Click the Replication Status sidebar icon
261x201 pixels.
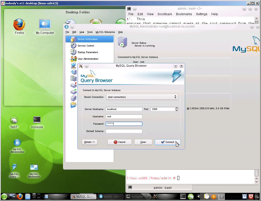73,98
